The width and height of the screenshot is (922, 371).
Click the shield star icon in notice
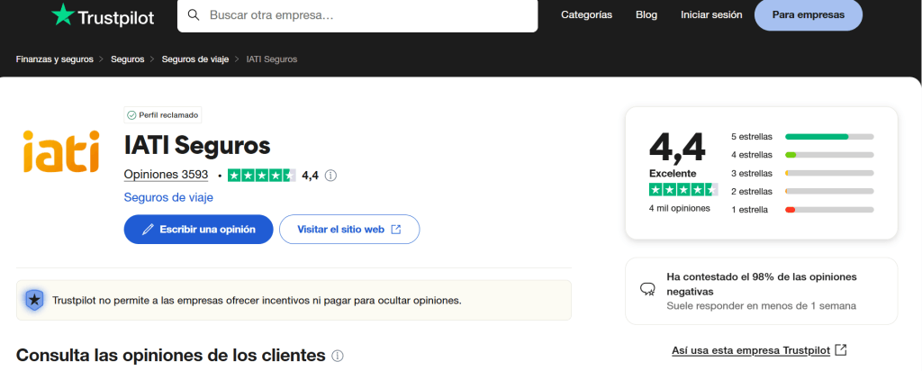coord(34,300)
